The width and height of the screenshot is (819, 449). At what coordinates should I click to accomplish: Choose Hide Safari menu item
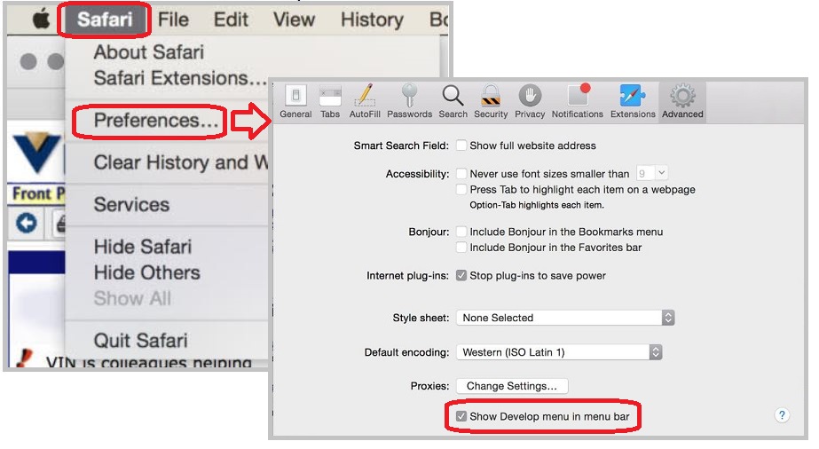(143, 247)
